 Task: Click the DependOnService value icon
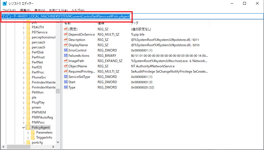point(66,35)
